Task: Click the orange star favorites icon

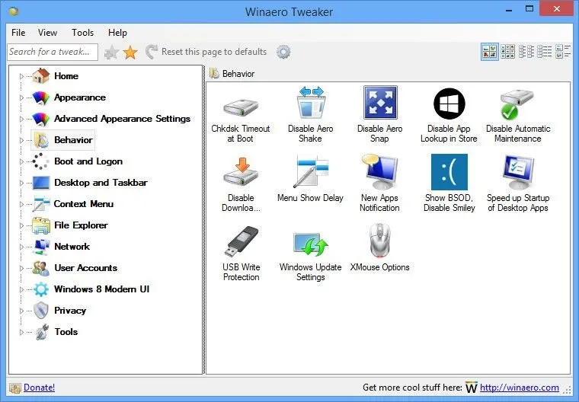Action: [130, 52]
